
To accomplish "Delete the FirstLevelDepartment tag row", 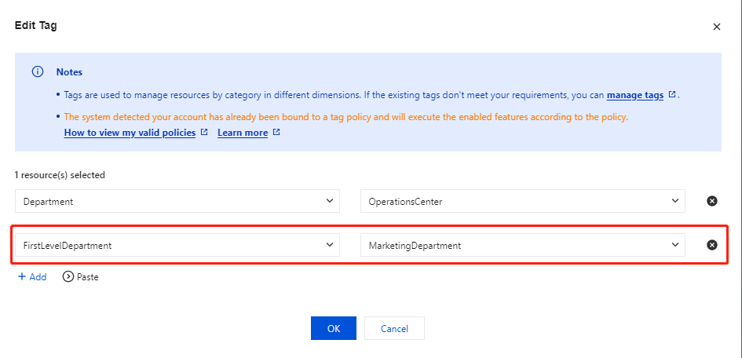I will click(x=712, y=245).
